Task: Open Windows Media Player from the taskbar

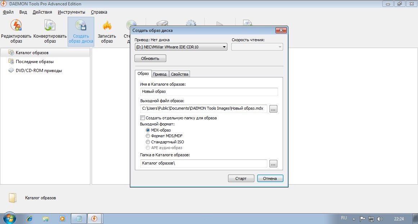Action: point(62,219)
